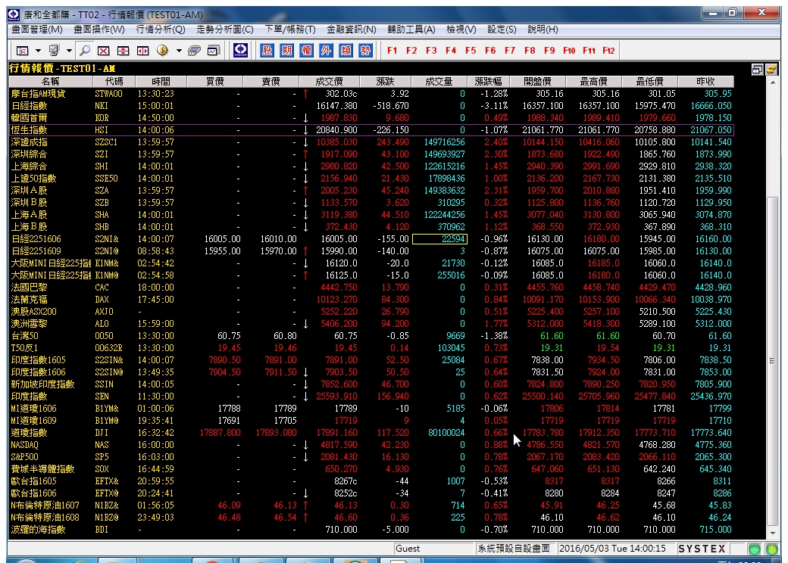Click the 漲跌幅 column header
Image resolution: width=788 pixels, height=563 pixels.
coord(489,81)
